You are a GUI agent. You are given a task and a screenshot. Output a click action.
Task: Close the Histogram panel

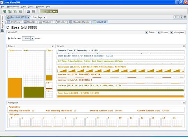(184, 103)
